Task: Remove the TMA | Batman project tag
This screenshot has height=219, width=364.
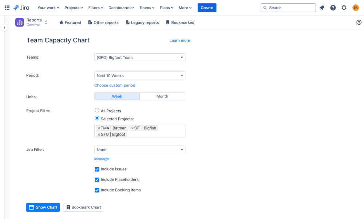Action: coord(99,128)
